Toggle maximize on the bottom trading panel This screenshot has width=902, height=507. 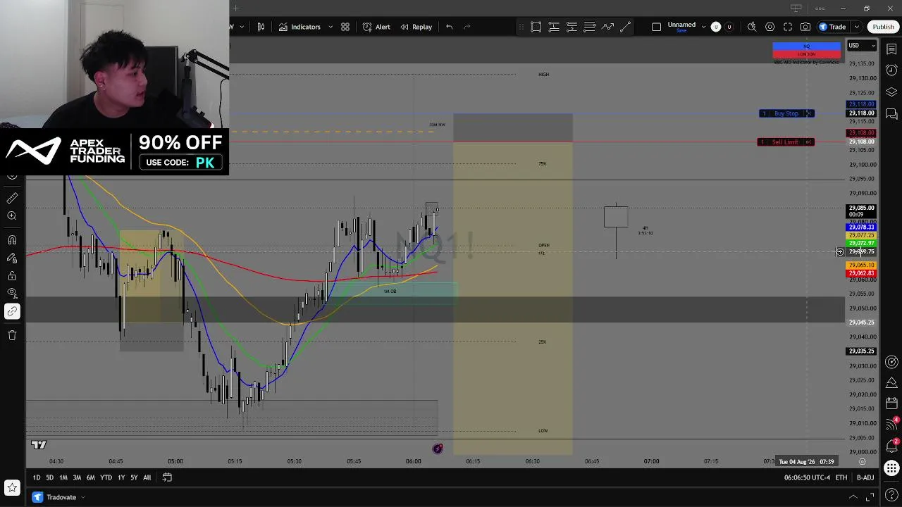pos(870,497)
